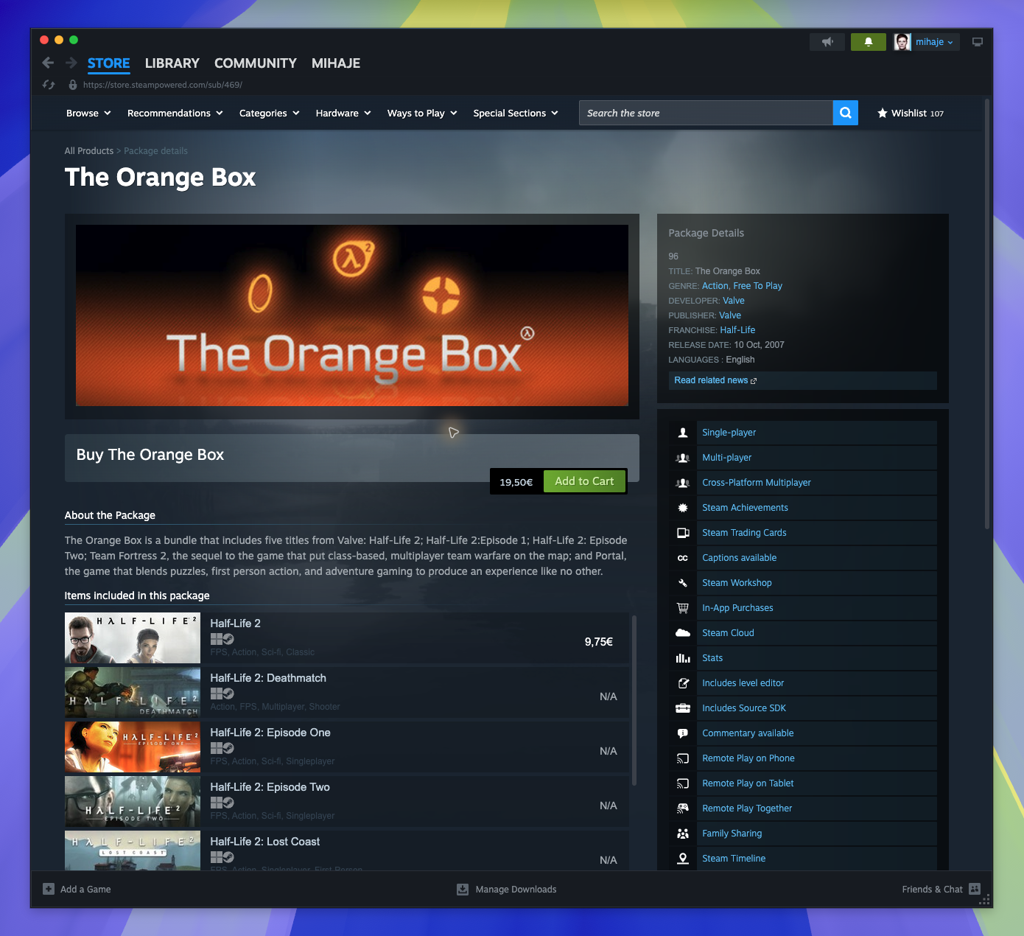Screen dimensions: 1024x936
Task: Click the Steam Achievements burst icon
Action: coord(683,508)
